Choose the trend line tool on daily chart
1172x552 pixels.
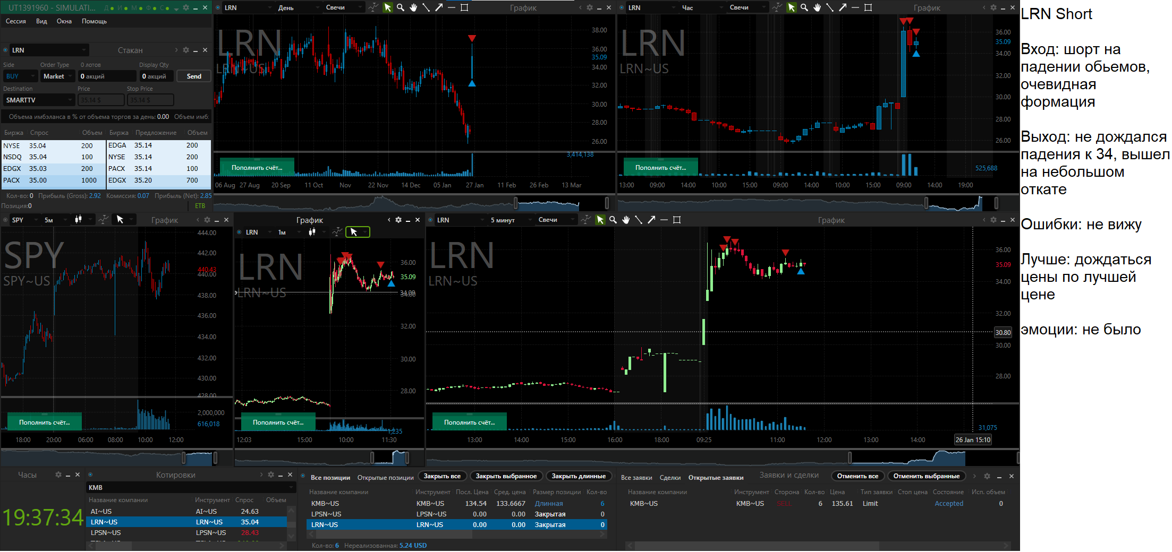(426, 7)
